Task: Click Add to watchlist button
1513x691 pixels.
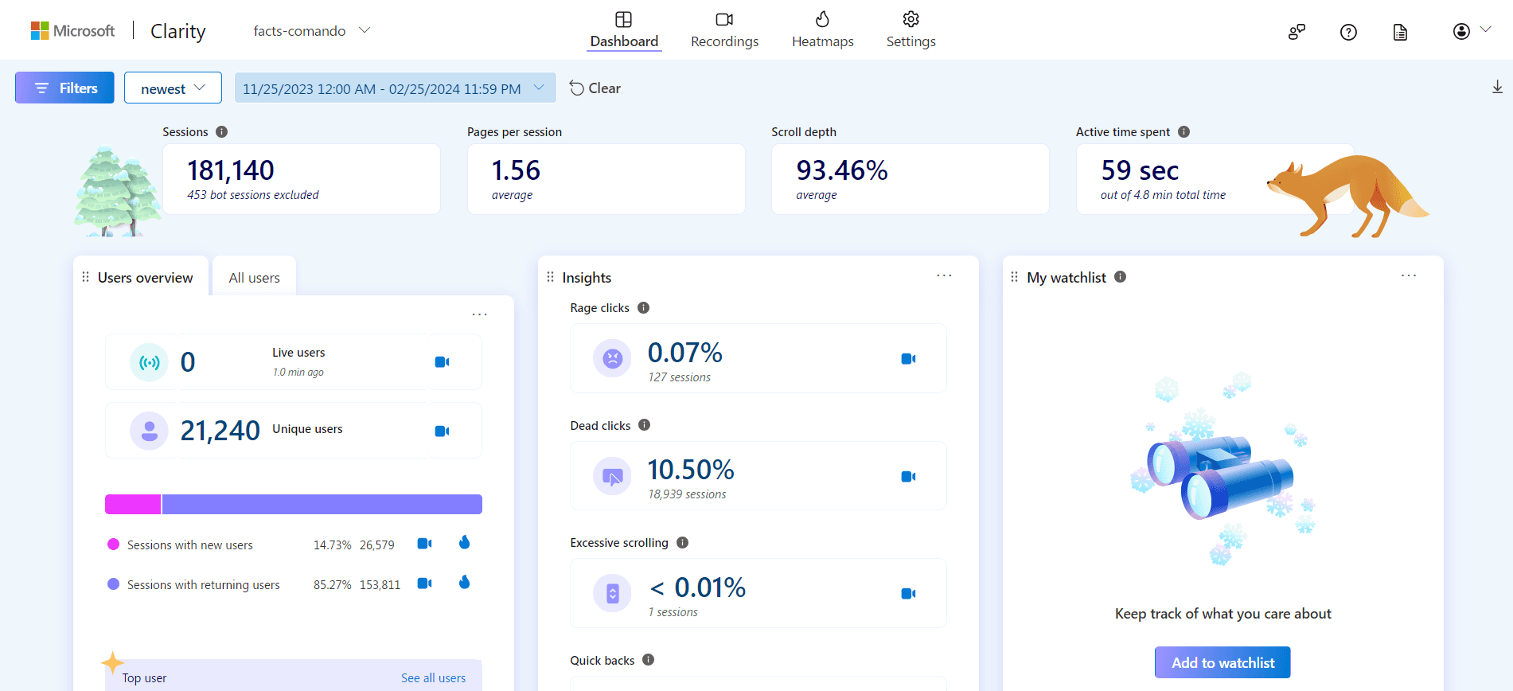Action: click(x=1222, y=662)
